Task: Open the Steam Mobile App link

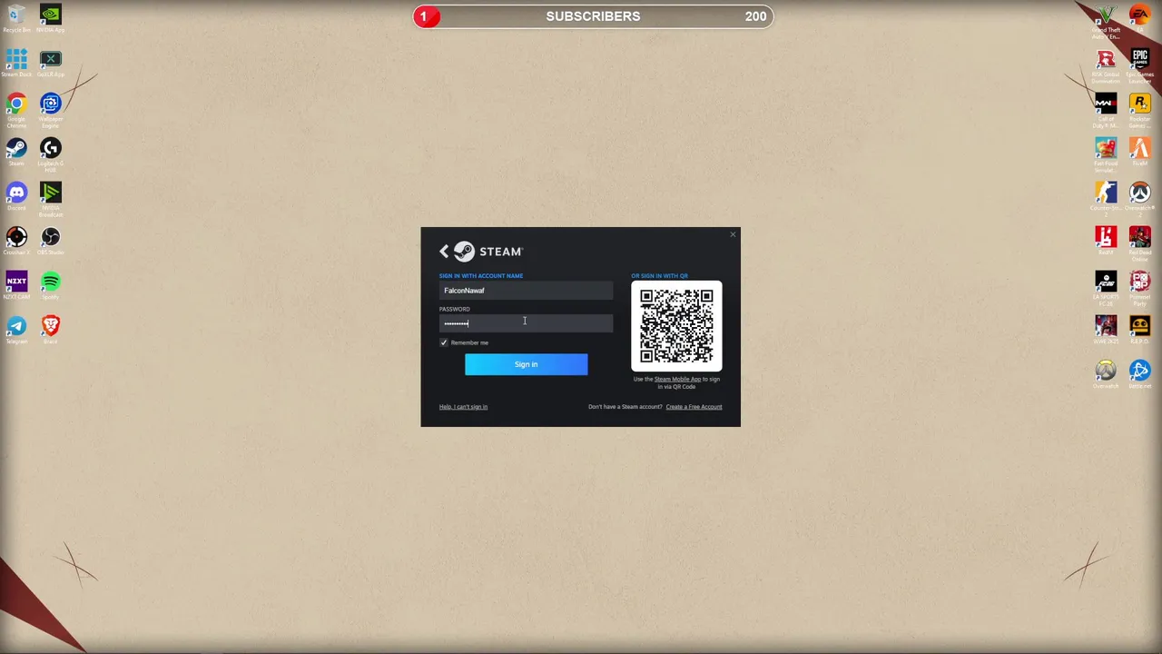Action: (677, 379)
